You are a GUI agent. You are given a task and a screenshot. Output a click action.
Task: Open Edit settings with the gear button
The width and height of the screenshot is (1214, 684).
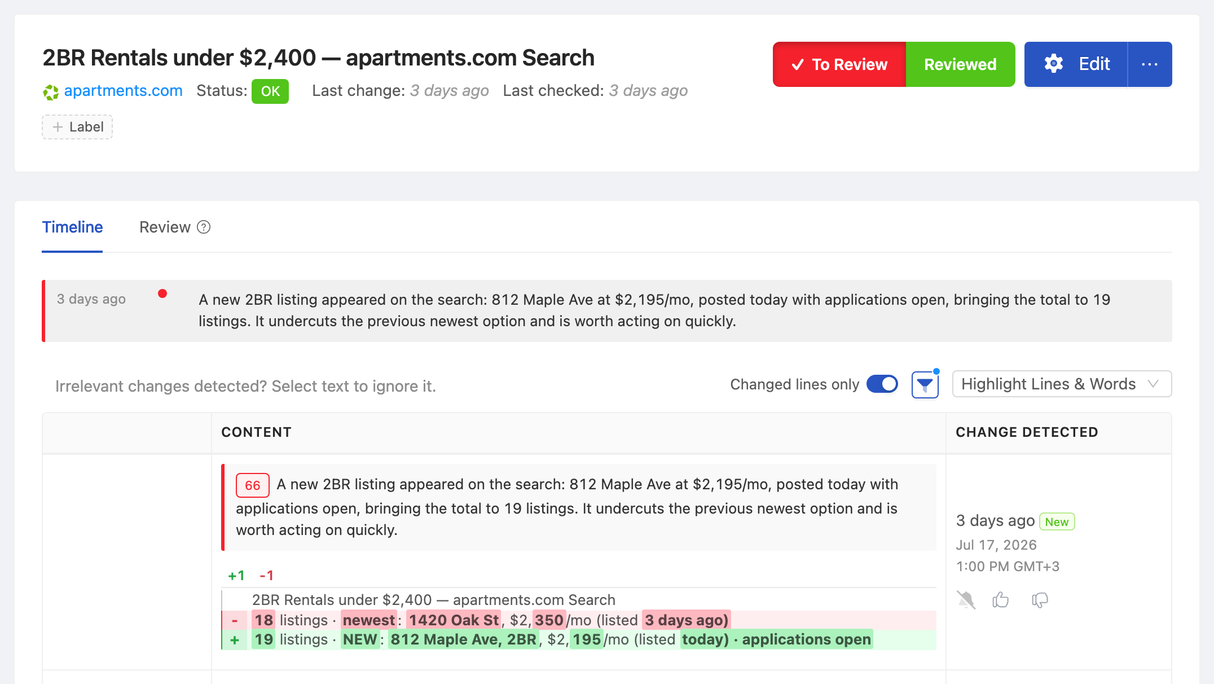tap(1076, 64)
